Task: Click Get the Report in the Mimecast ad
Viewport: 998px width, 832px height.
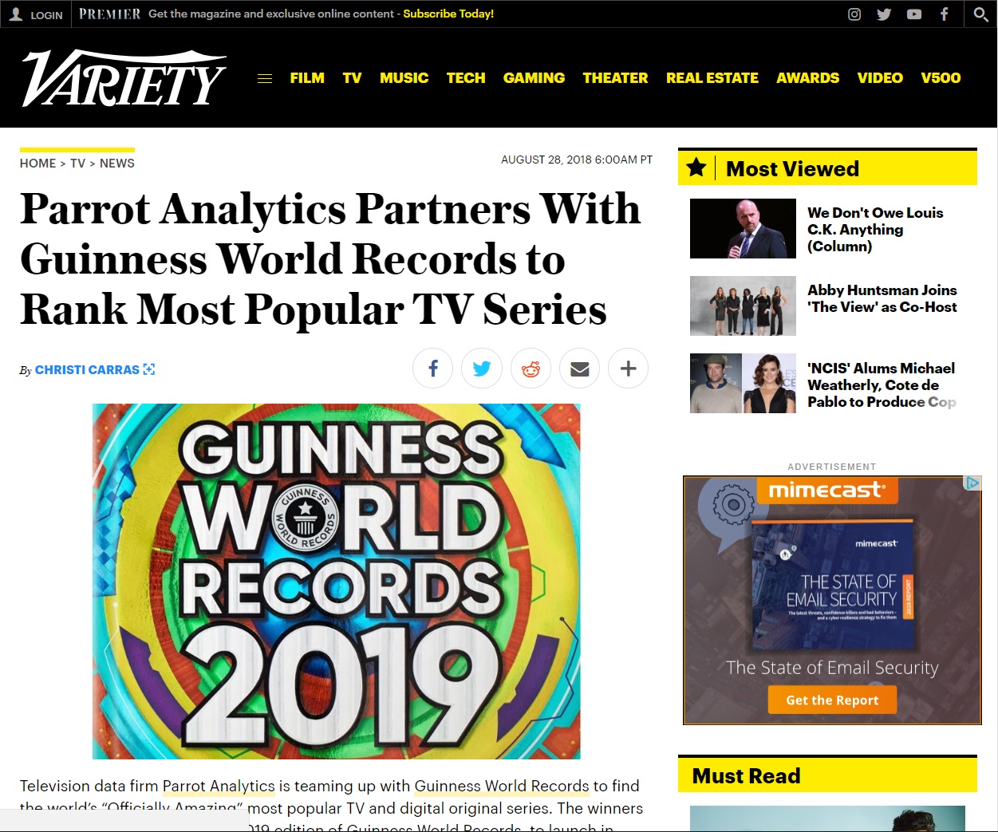Action: [831, 700]
